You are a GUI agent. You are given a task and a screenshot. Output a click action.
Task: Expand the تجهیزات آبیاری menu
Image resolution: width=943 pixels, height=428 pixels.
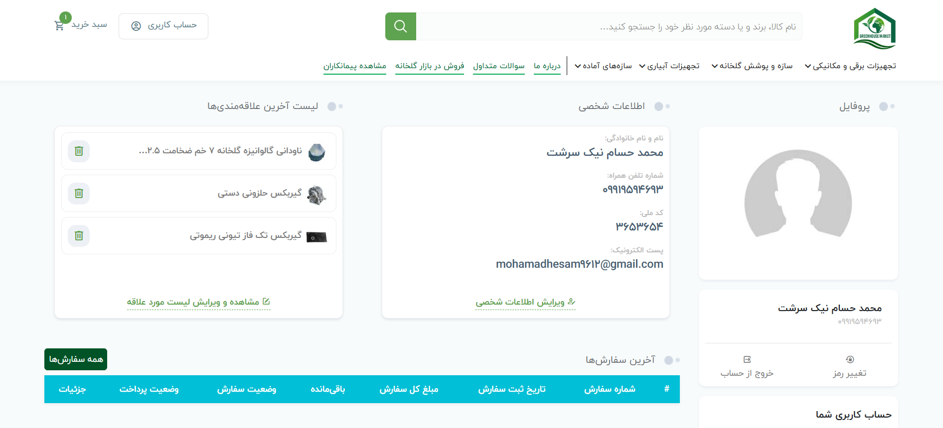tap(669, 66)
